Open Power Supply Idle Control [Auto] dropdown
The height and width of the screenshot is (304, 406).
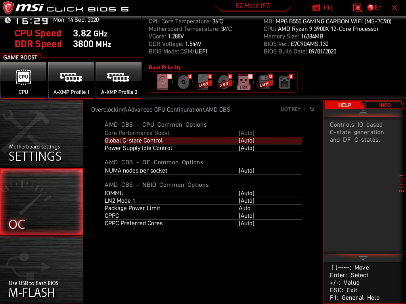click(247, 148)
